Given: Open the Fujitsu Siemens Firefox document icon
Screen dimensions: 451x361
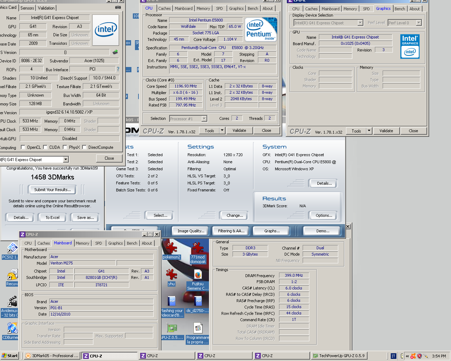Looking at the screenshot, I should pos(198,275).
